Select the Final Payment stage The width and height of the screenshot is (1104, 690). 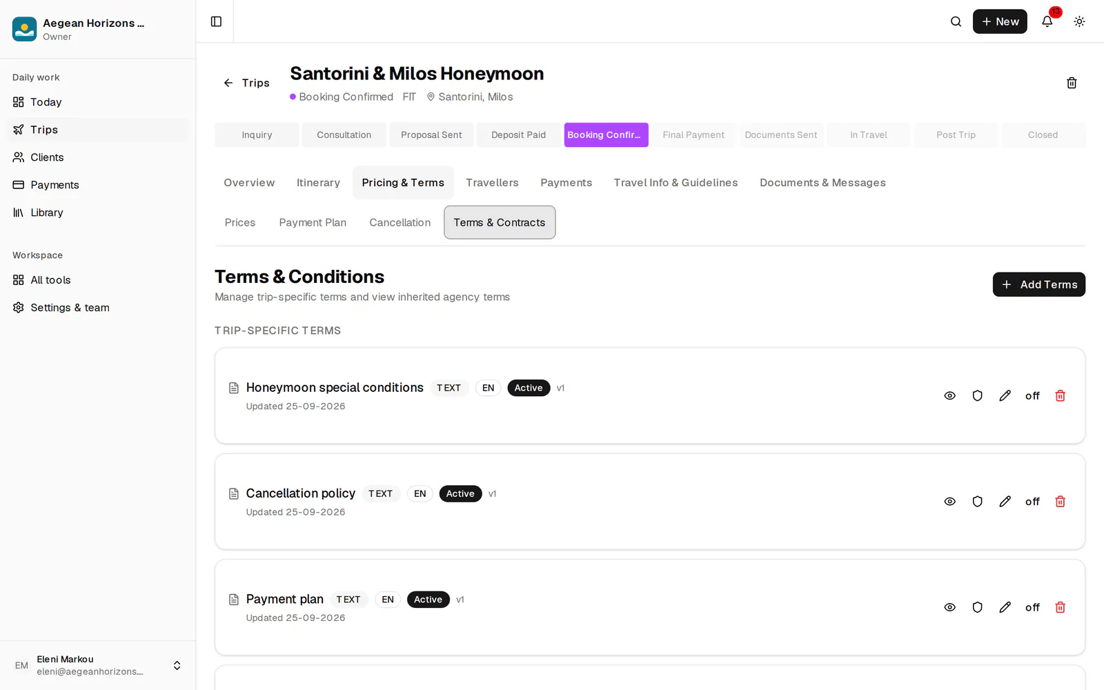693,135
